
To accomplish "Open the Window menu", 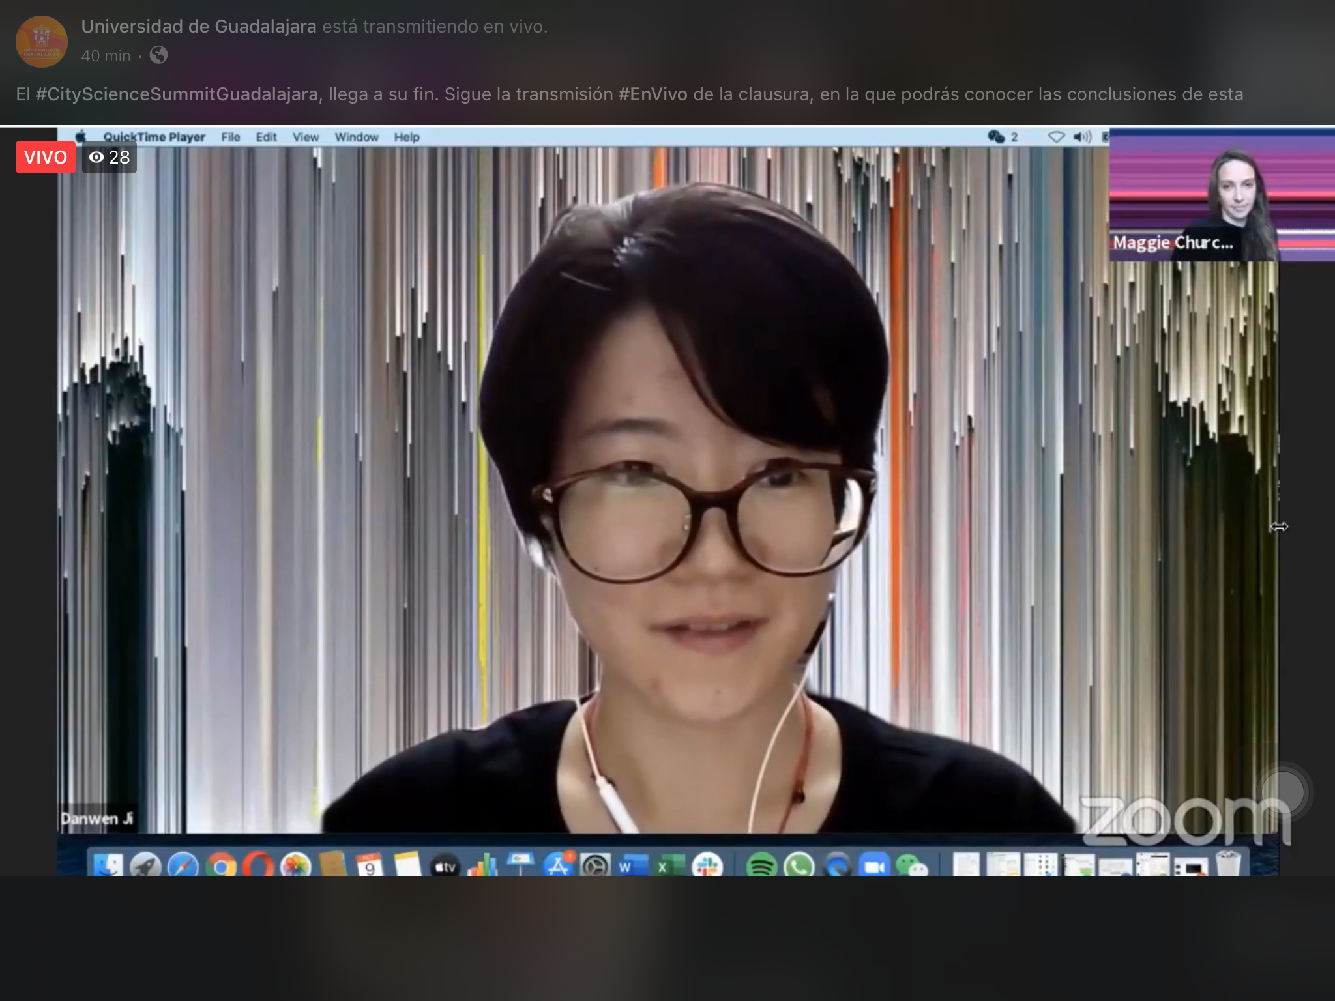I will click(x=356, y=137).
